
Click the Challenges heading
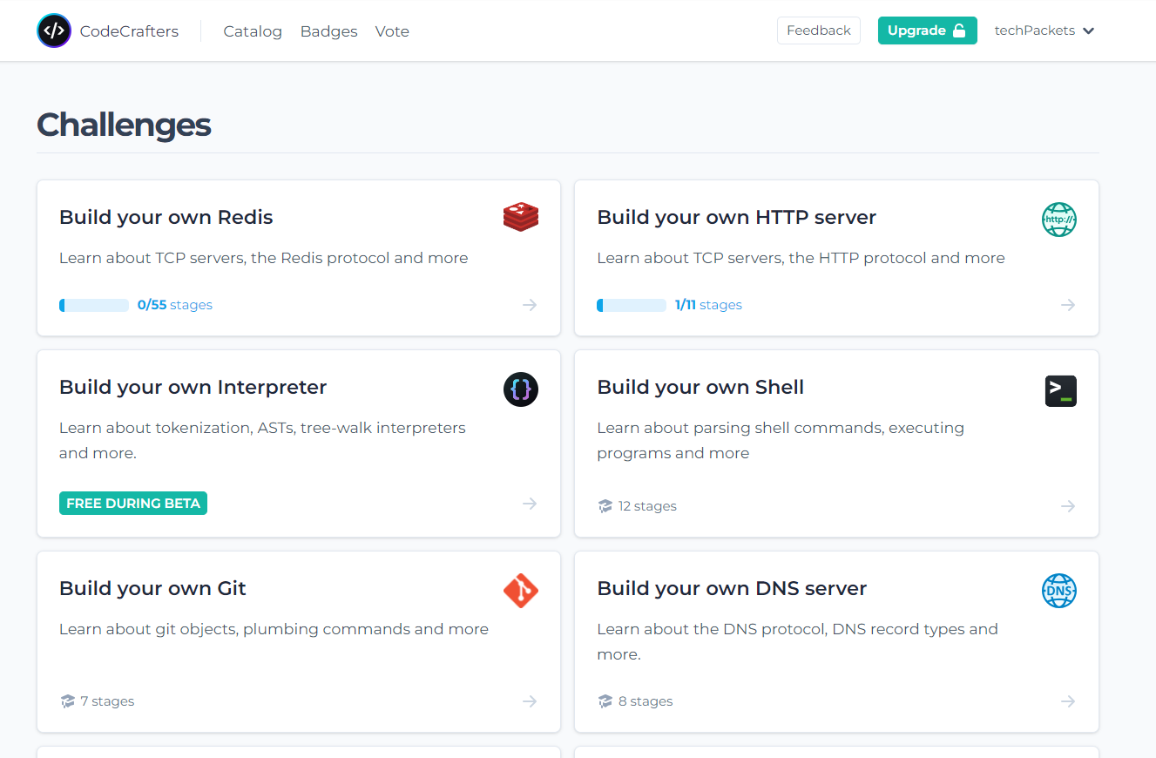[124, 125]
